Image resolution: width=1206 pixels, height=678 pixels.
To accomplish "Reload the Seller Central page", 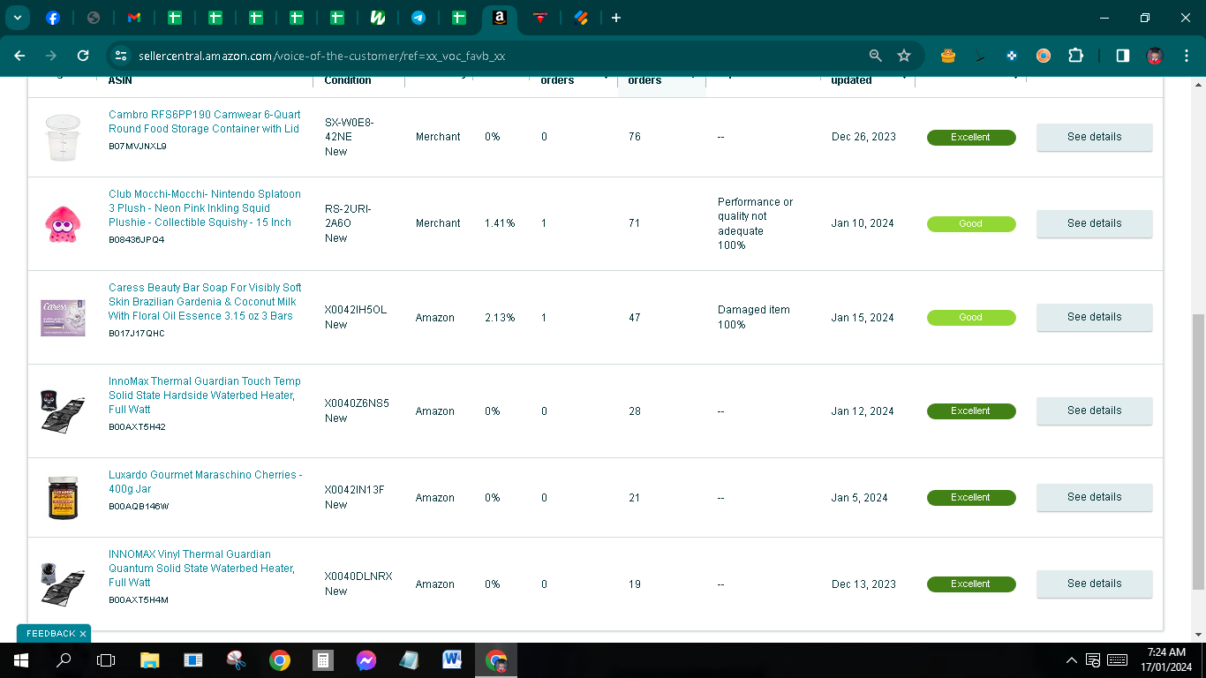I will (x=83, y=56).
